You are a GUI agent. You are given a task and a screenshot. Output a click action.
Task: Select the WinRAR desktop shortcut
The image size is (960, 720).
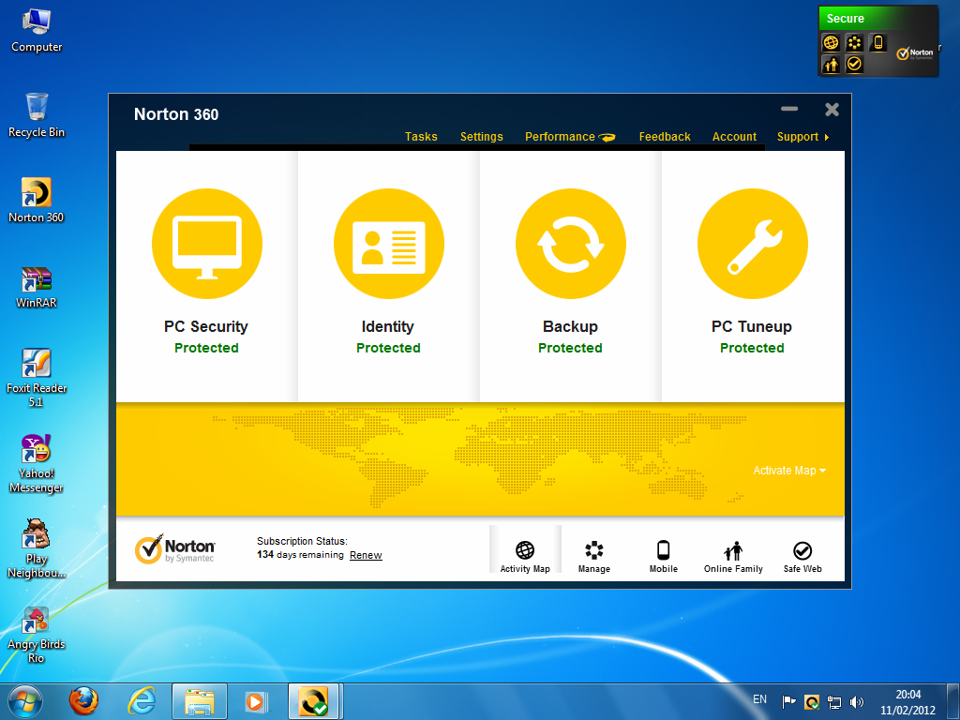[x=37, y=287]
